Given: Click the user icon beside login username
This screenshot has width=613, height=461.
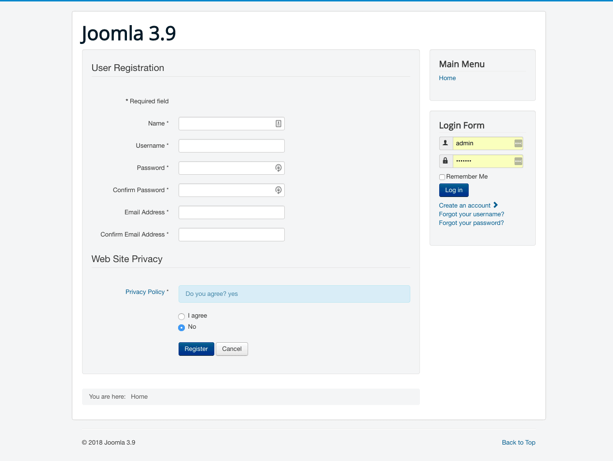Looking at the screenshot, I should 446,143.
